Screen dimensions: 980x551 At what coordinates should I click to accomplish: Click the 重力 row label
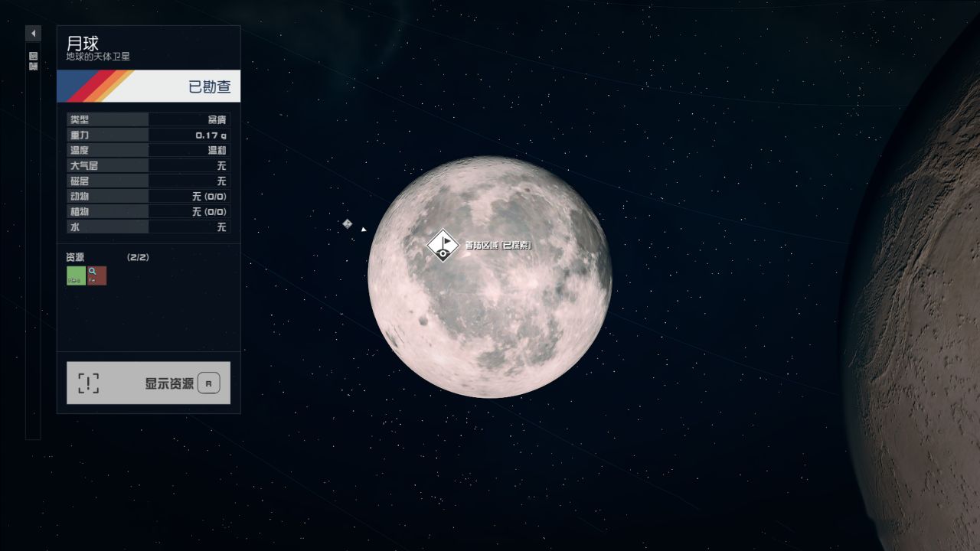(x=79, y=135)
